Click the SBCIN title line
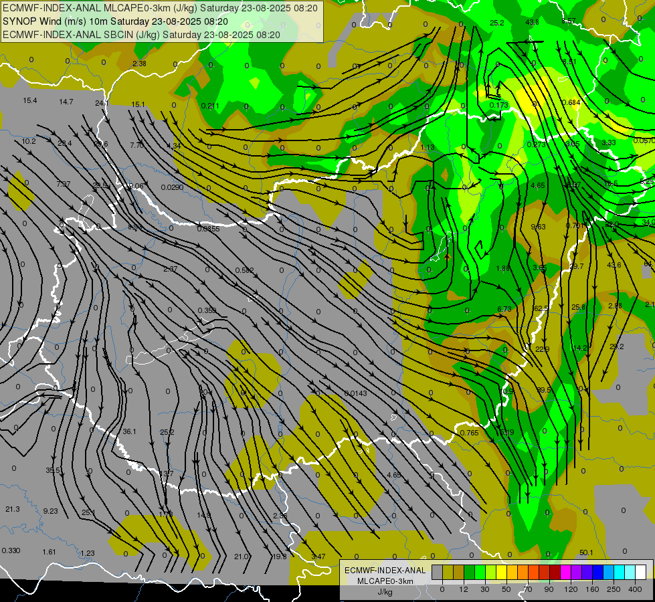The image size is (655, 602). 141,35
